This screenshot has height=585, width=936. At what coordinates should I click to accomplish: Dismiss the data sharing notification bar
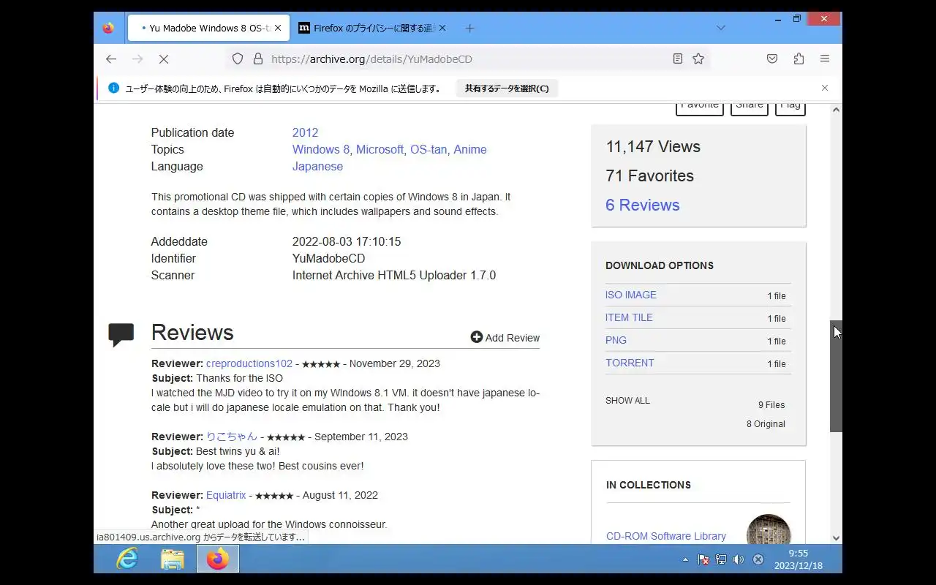(825, 88)
